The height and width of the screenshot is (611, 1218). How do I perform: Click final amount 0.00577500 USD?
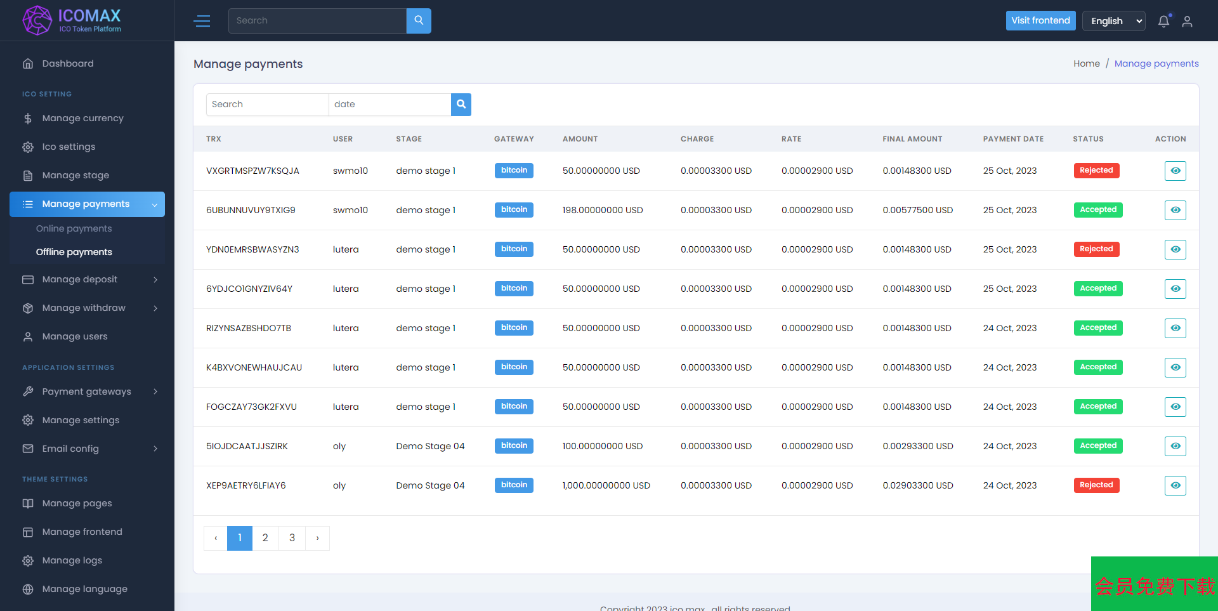pos(918,210)
